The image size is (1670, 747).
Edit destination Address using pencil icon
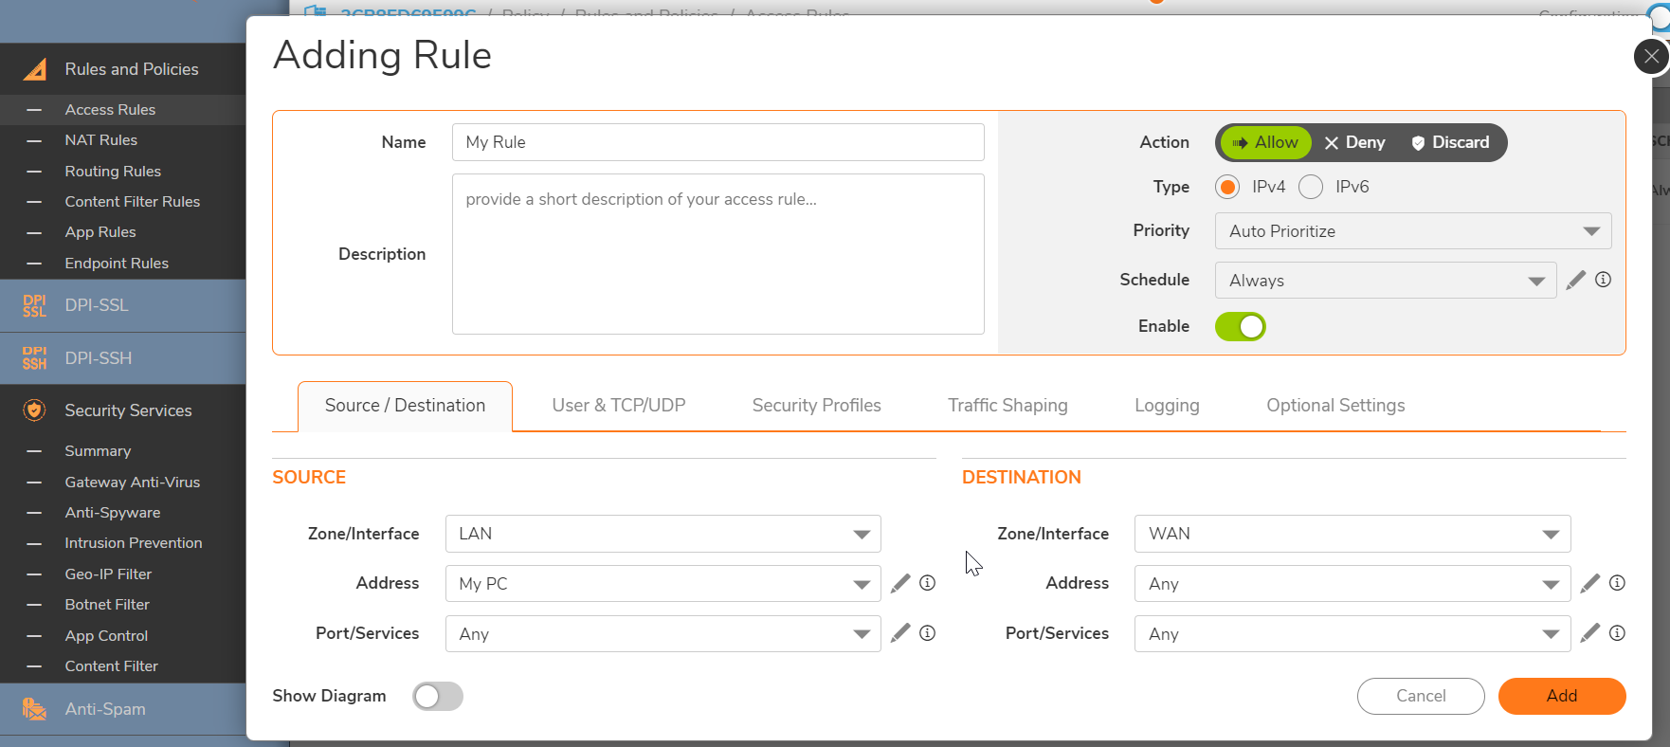(x=1589, y=583)
